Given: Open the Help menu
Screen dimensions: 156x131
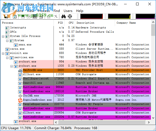Looking at the screenshot, I should pyautogui.click(x=80, y=11).
